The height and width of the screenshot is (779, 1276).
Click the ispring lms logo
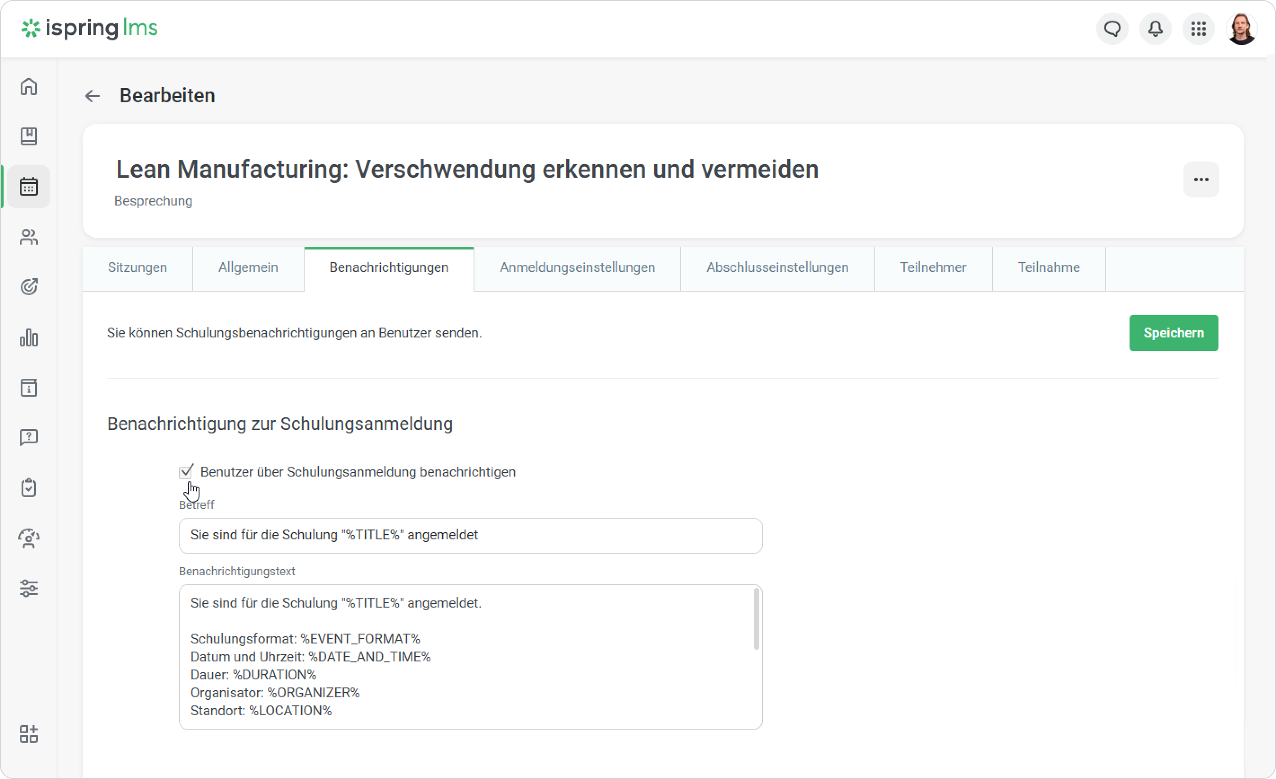(89, 28)
